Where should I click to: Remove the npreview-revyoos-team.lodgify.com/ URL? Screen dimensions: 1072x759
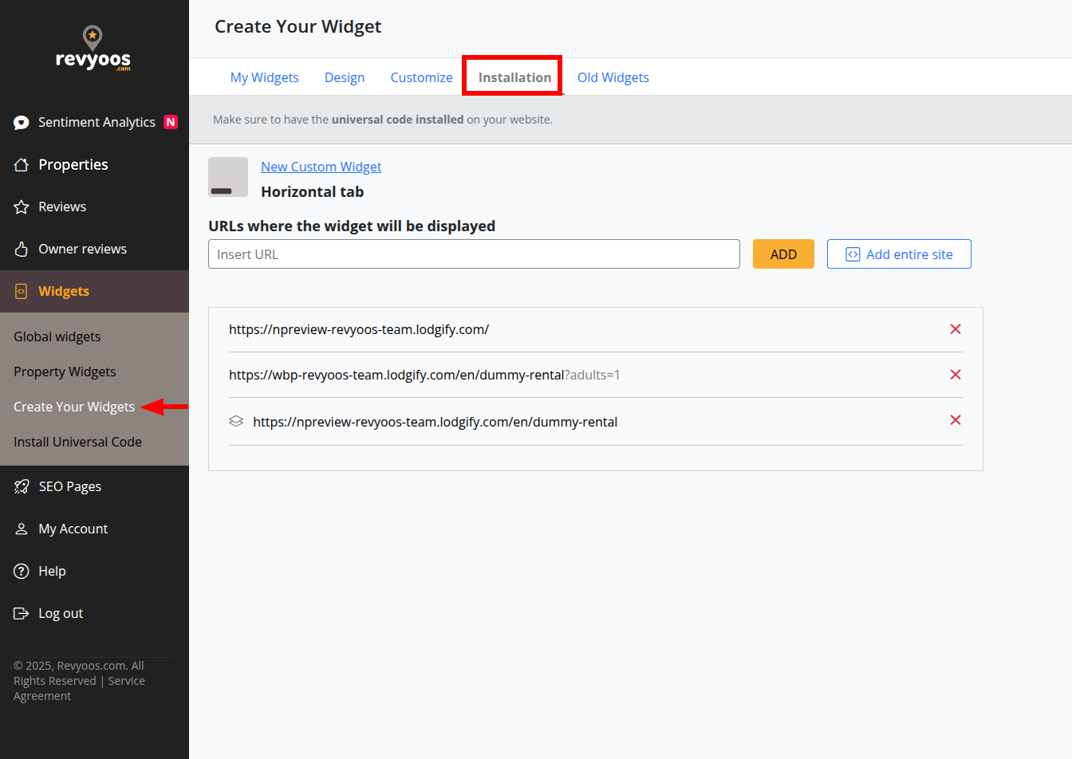(x=956, y=329)
